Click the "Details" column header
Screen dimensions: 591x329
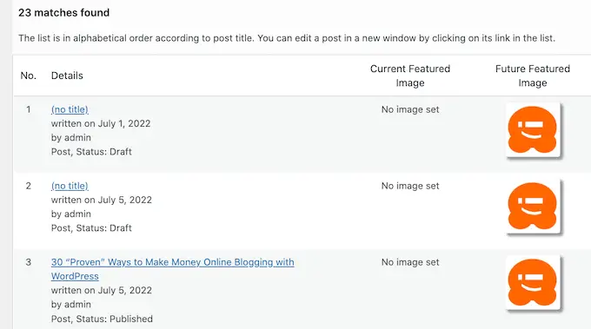[x=67, y=76]
